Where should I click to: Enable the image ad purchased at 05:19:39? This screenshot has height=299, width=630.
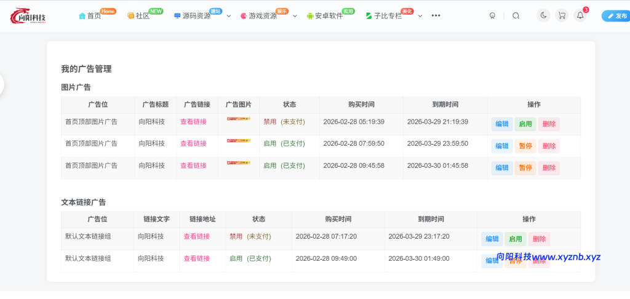pos(525,124)
